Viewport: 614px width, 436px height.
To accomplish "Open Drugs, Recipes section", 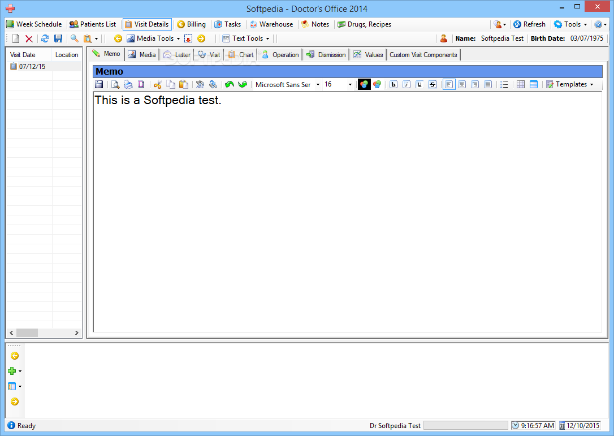I will coord(365,24).
